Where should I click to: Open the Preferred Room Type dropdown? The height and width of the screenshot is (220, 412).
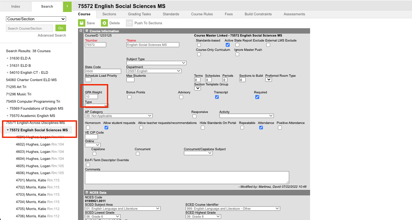click(x=269, y=80)
